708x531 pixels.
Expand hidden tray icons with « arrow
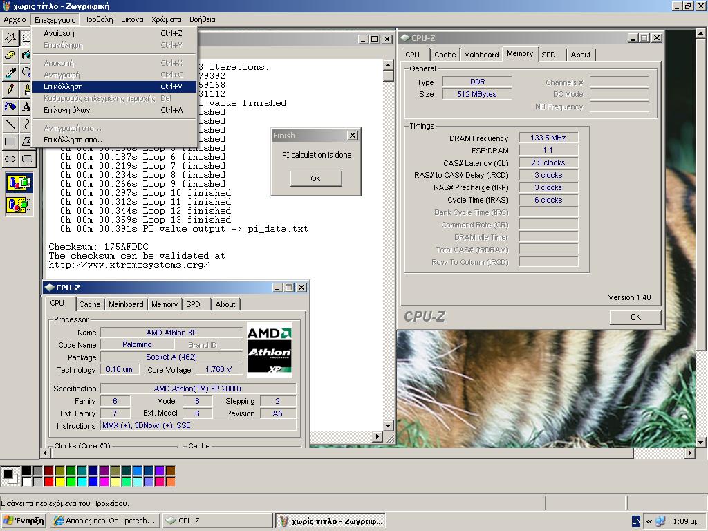[649, 521]
